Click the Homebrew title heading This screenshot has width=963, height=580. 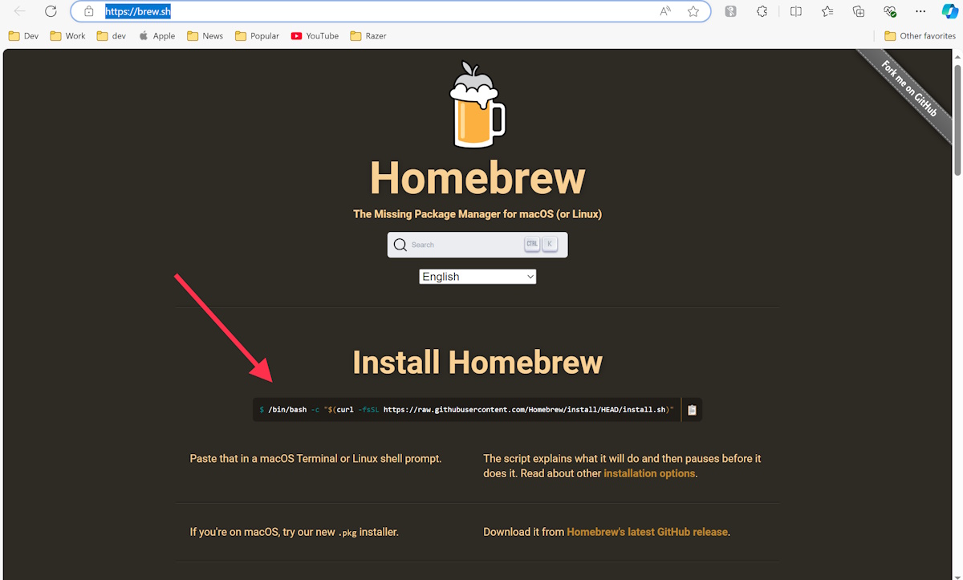(477, 178)
